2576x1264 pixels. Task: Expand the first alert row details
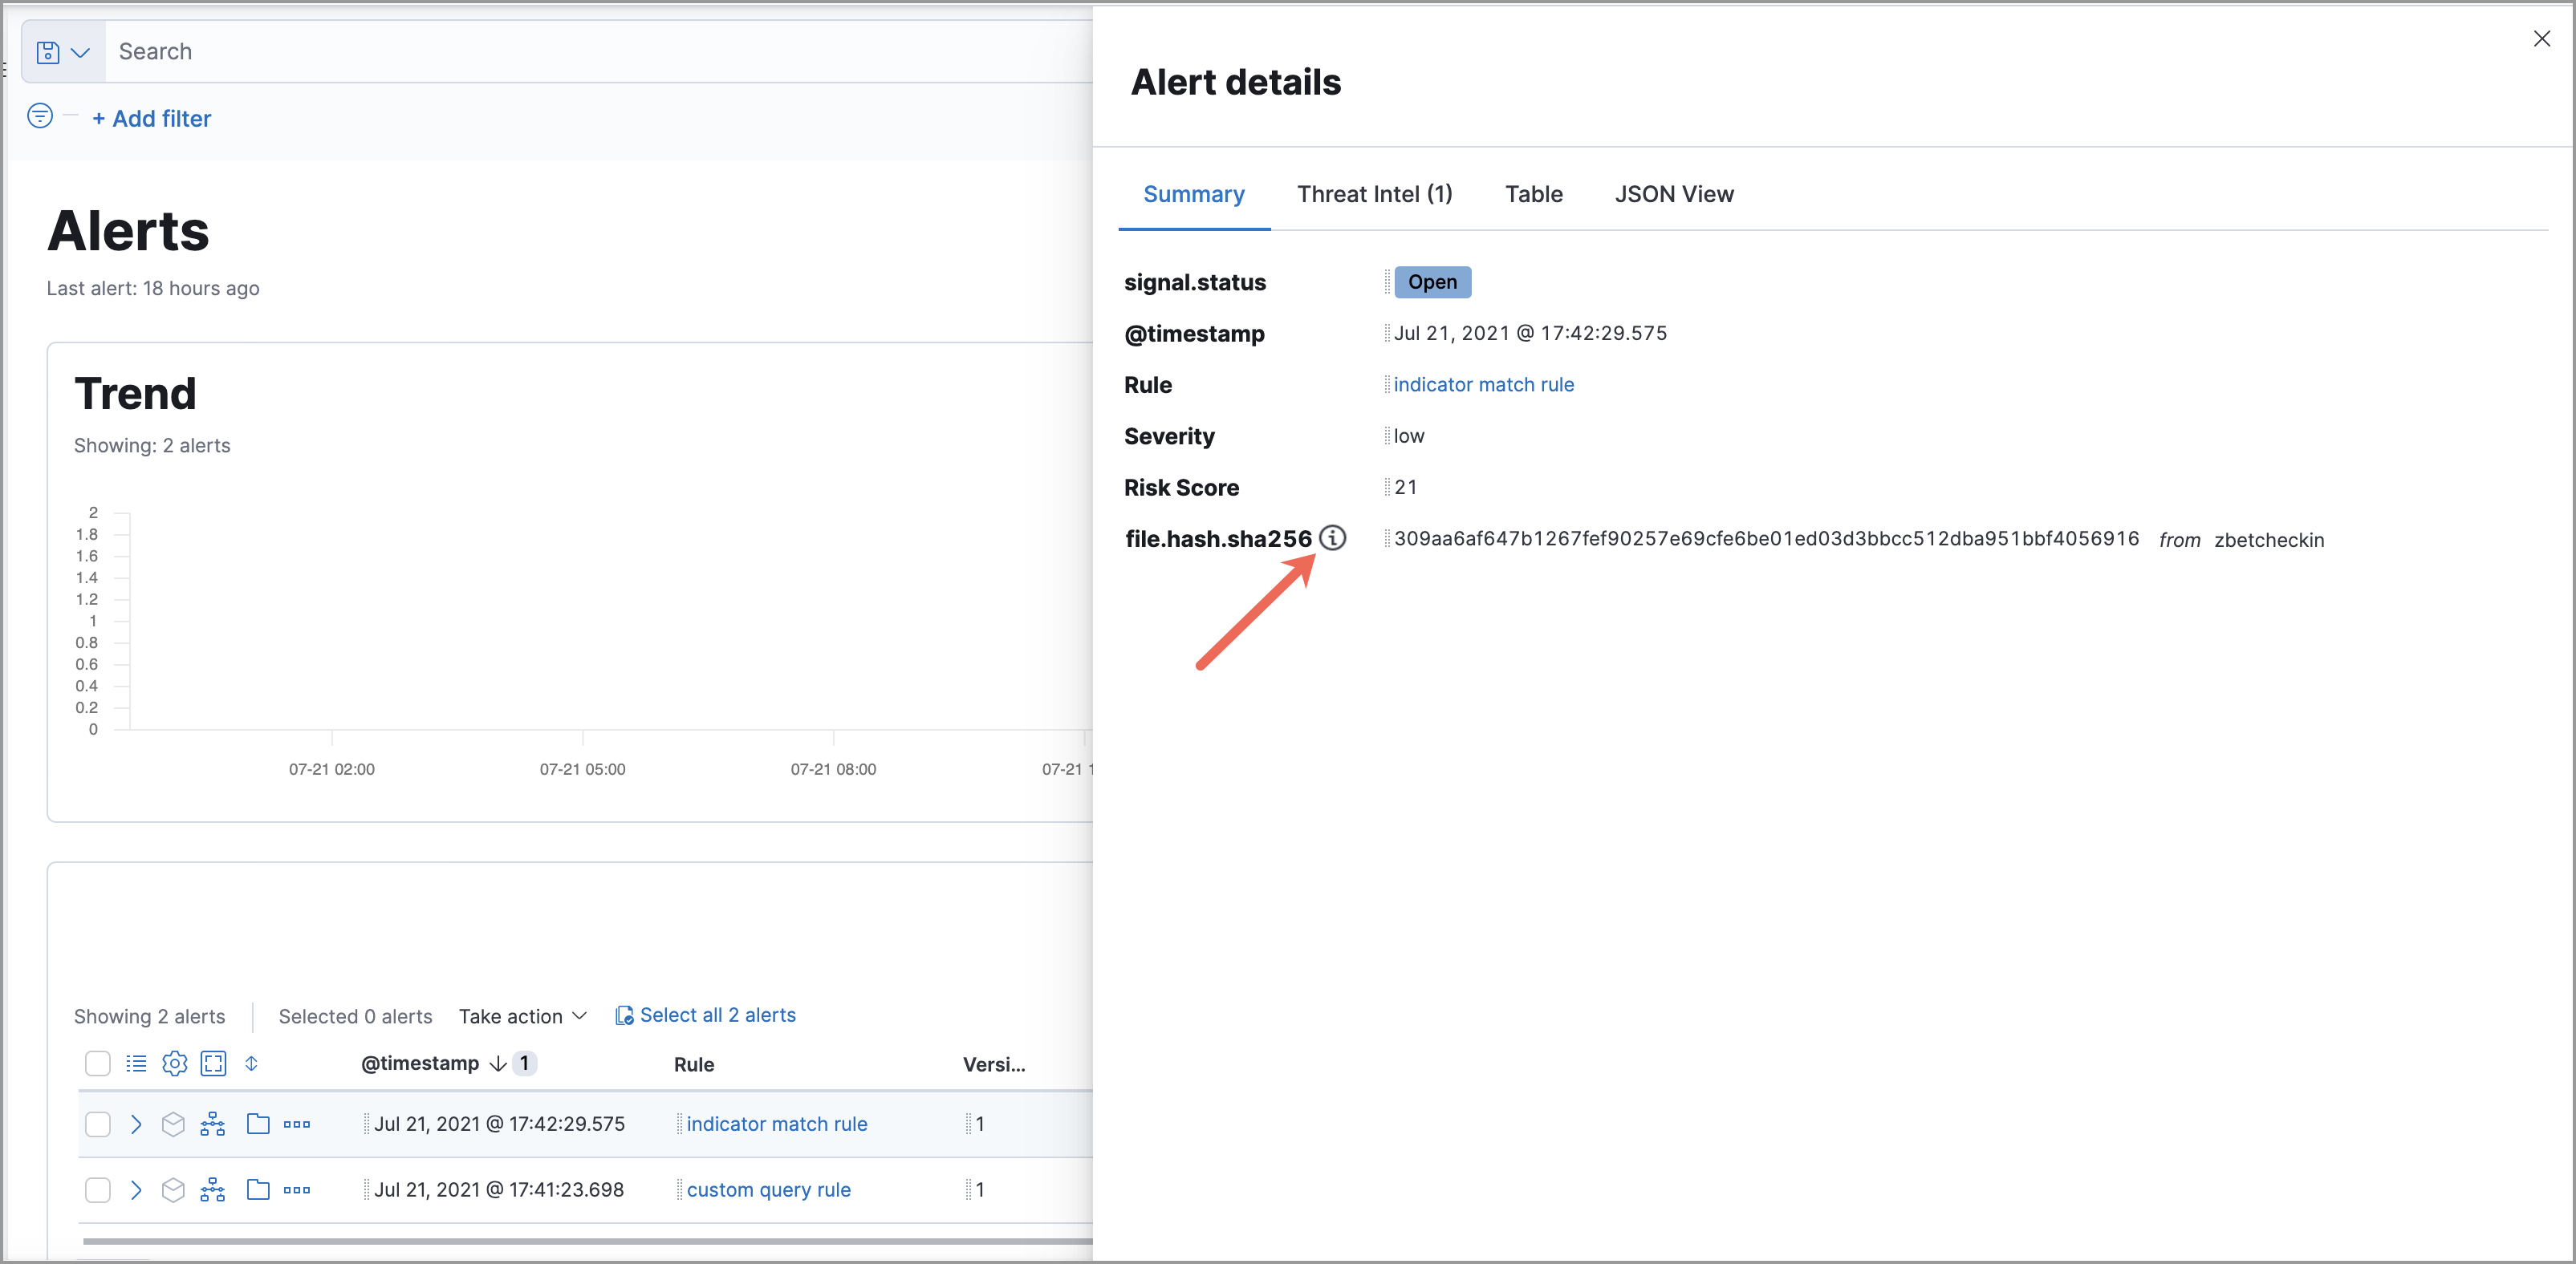click(x=137, y=1124)
